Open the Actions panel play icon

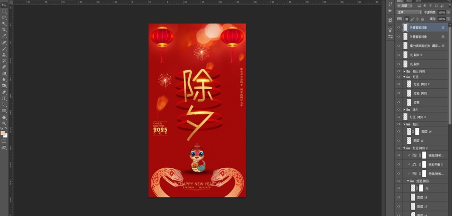390,11
